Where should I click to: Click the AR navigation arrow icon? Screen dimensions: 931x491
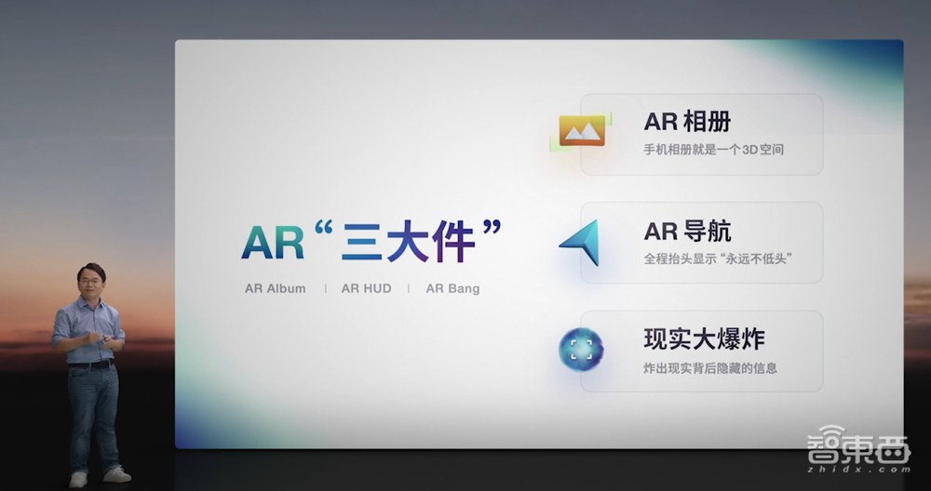[579, 243]
